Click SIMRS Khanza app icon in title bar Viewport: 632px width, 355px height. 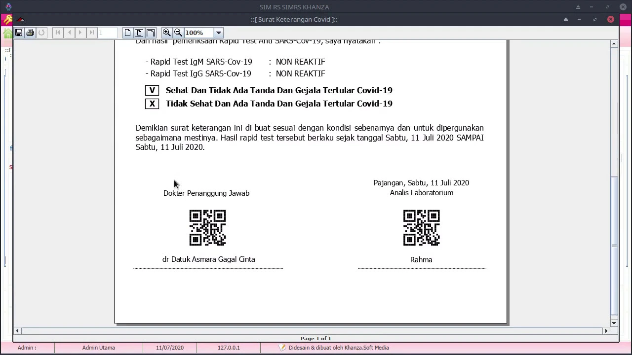click(x=8, y=7)
